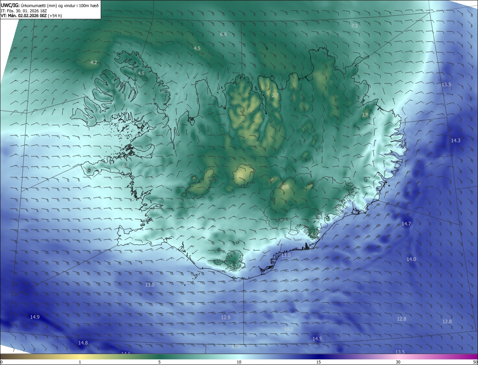The width and height of the screenshot is (478, 365).
Task: Click the 3.8 value label
Action: [365, 115]
